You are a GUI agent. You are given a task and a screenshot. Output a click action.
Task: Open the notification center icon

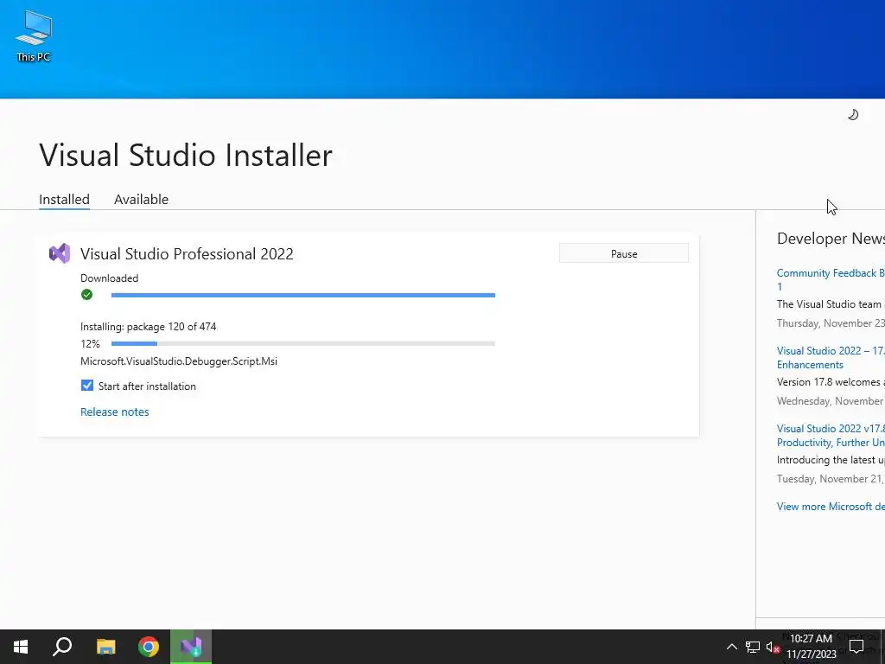tap(856, 647)
